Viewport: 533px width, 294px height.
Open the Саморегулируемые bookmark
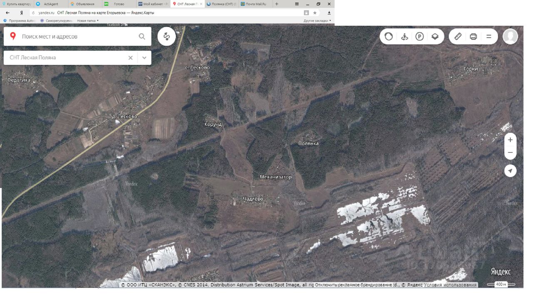click(56, 20)
